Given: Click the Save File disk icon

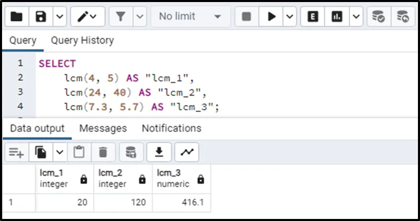Looking at the screenshot, I should tap(41, 17).
